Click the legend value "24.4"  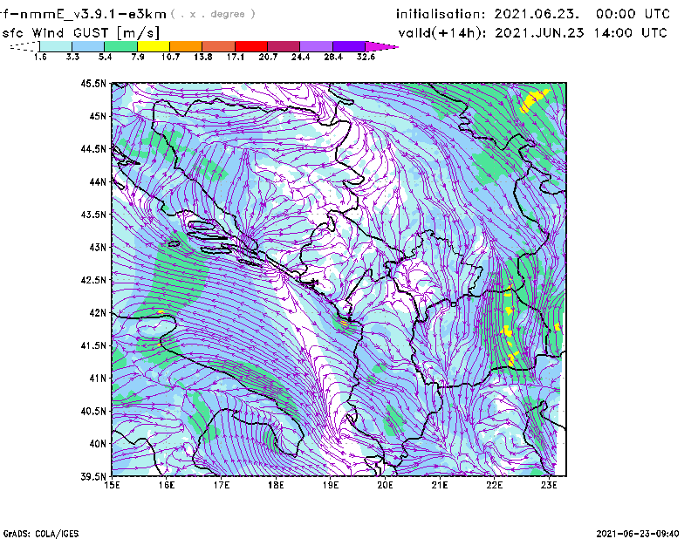300,57
